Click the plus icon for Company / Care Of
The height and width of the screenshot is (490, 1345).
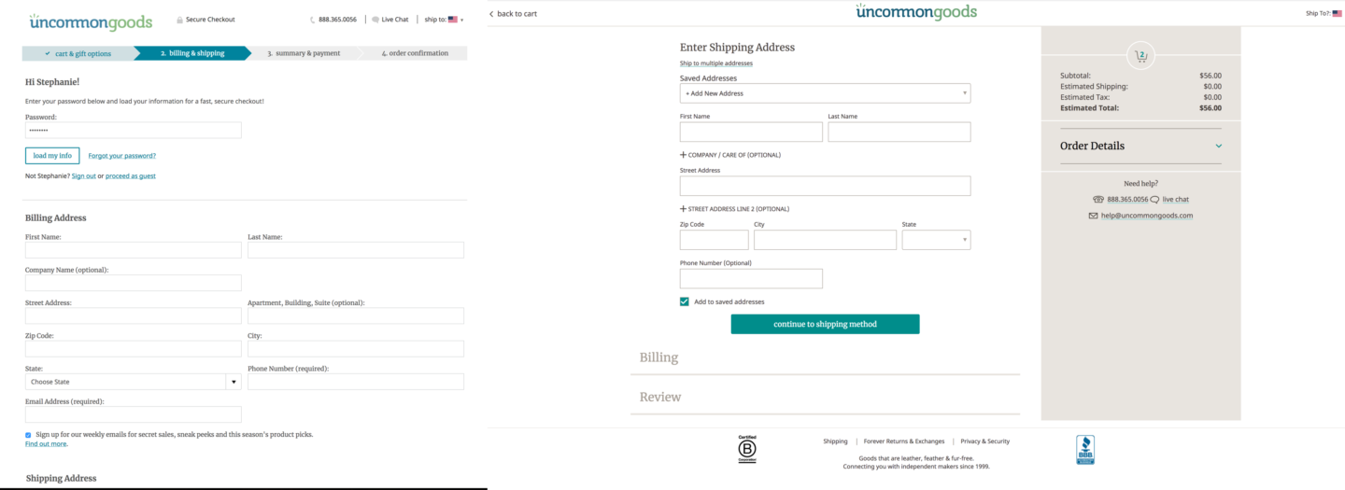[683, 155]
